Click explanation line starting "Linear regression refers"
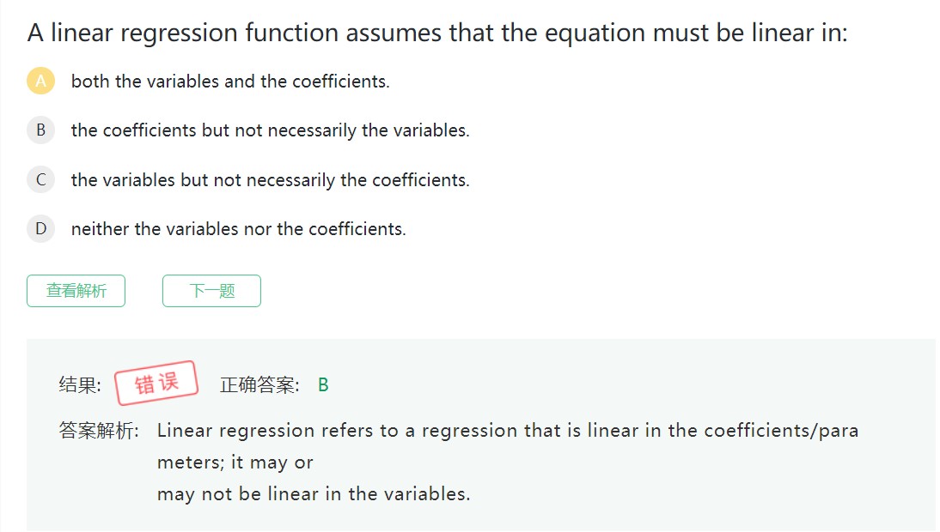The image size is (940, 532). point(507,431)
